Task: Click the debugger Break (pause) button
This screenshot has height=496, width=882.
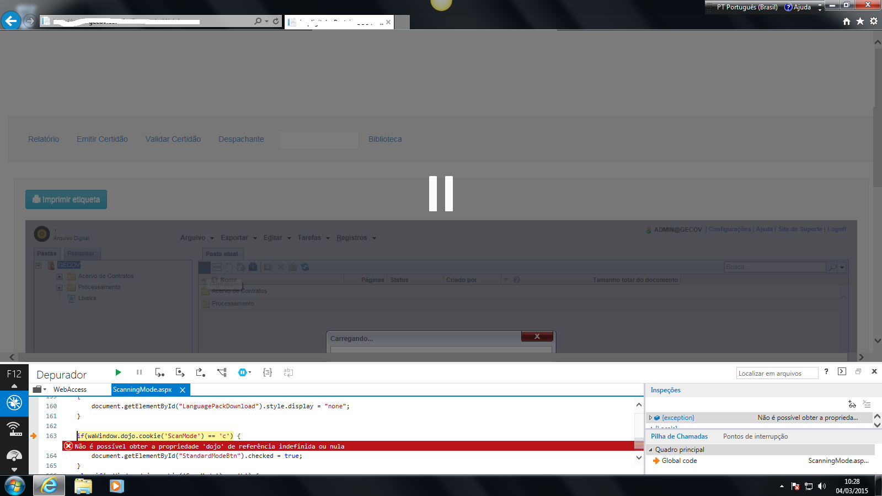Action: point(139,372)
